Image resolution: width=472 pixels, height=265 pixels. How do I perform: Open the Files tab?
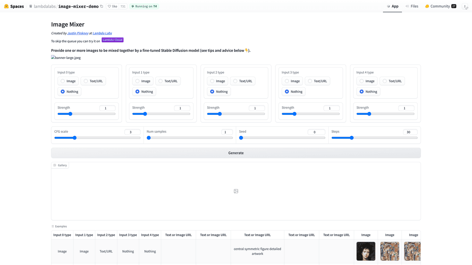(x=412, y=6)
